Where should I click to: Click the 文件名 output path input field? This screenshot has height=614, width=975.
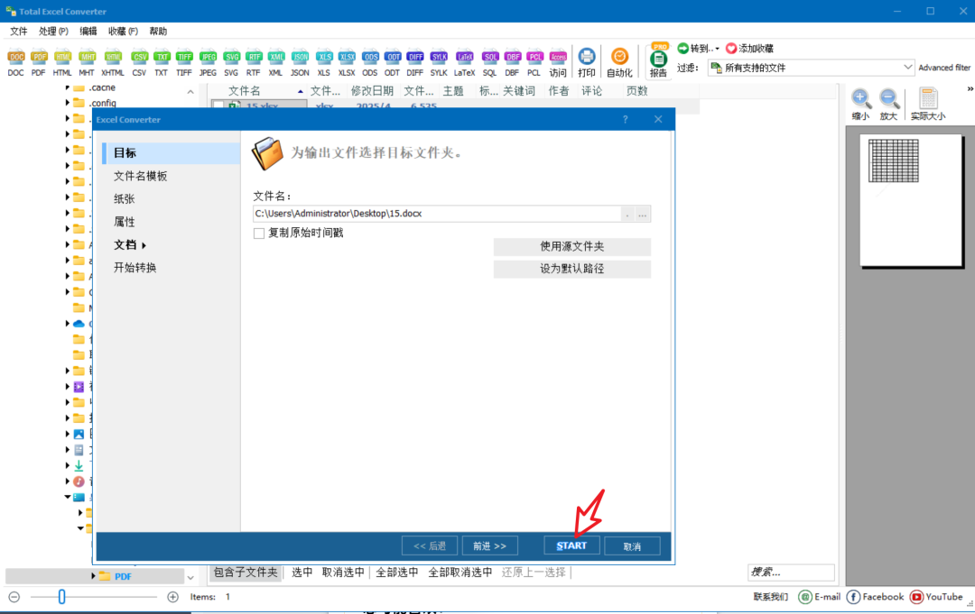(437, 214)
